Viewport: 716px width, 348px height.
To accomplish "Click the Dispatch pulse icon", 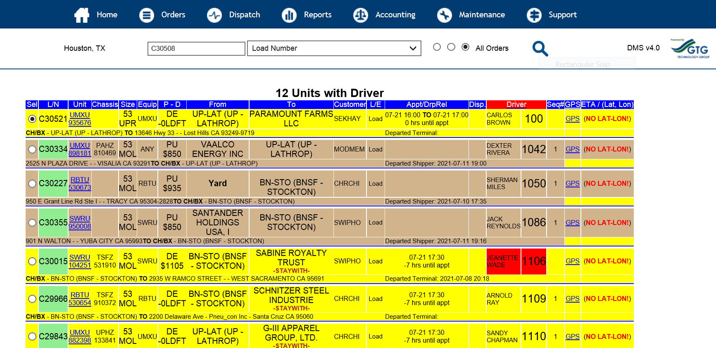I will [x=214, y=15].
